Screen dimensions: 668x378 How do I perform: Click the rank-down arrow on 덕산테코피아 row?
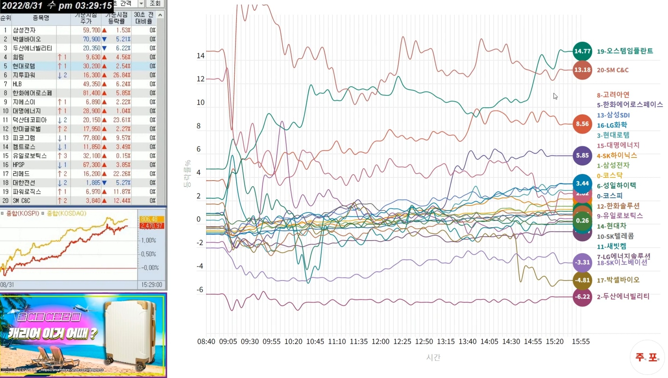tap(60, 120)
